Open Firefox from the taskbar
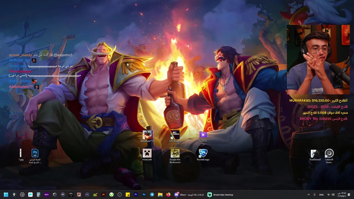Image resolution: width=354 pixels, height=199 pixels. pos(168,195)
